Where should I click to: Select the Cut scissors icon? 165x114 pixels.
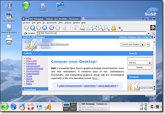click(x=64, y=28)
